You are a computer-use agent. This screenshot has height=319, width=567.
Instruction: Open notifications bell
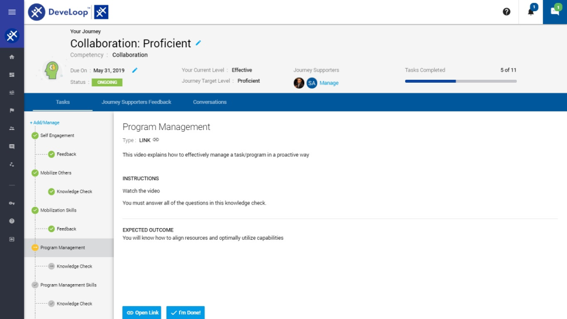click(530, 12)
